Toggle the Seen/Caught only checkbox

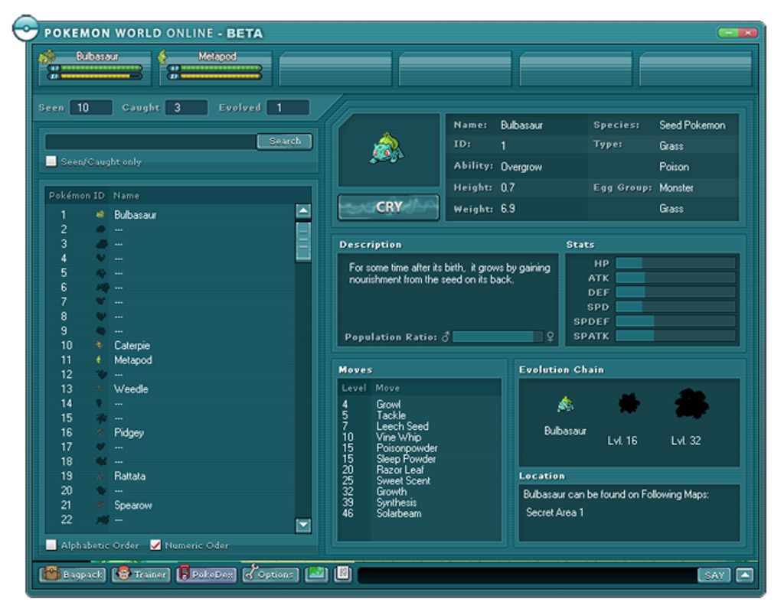click(51, 161)
